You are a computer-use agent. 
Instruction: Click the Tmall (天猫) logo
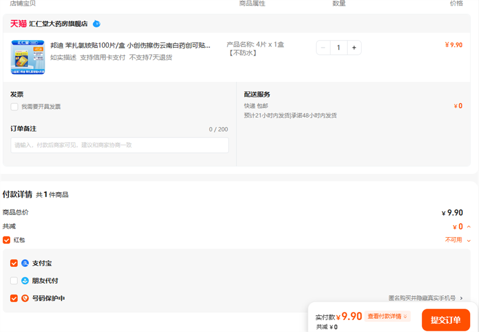19,24
